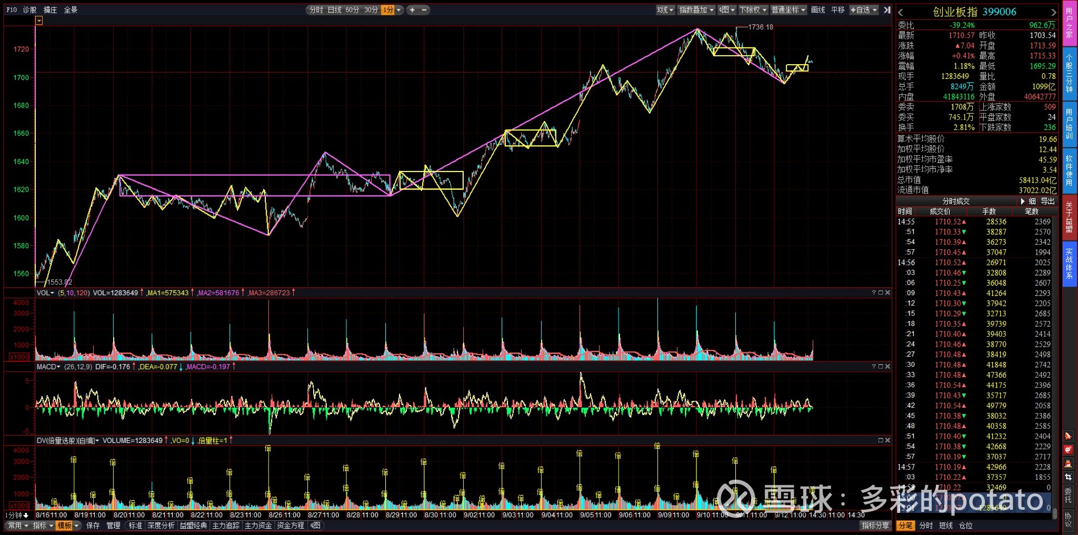1078x535 pixels.
Task: Open help for the VOL panel
Action: pyautogui.click(x=874, y=292)
